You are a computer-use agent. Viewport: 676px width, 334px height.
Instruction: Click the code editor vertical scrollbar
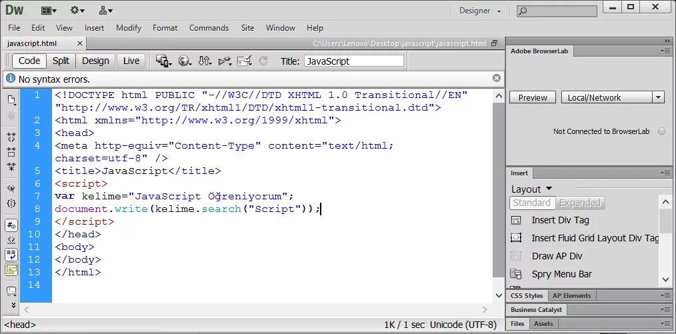click(499, 189)
